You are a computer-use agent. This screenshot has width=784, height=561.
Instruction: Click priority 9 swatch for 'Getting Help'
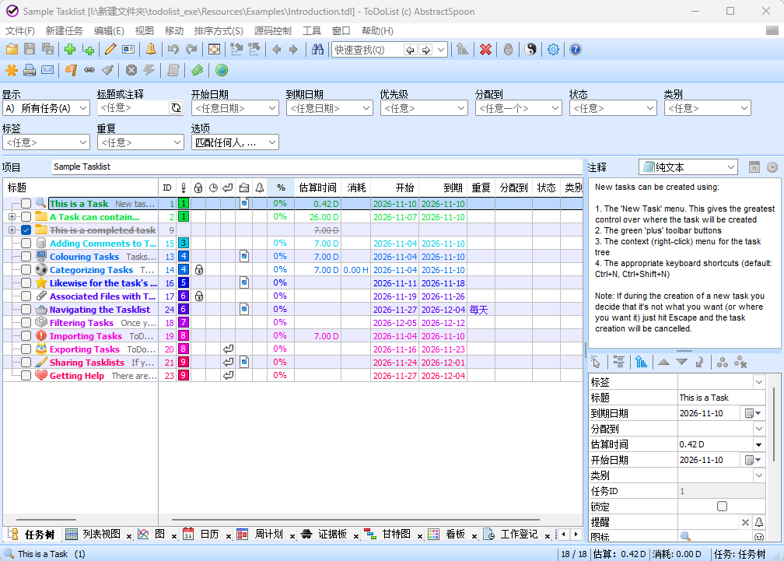point(184,376)
